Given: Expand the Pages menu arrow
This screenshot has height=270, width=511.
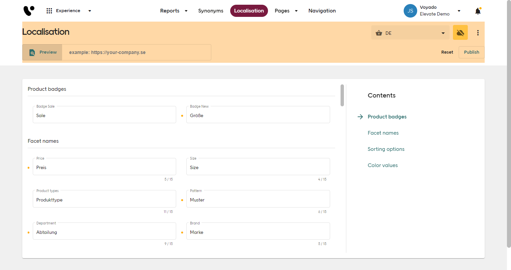Looking at the screenshot, I should click(x=296, y=11).
